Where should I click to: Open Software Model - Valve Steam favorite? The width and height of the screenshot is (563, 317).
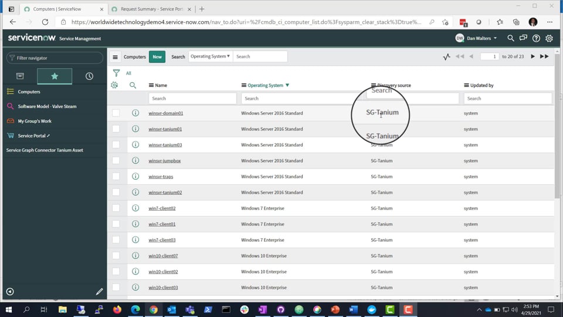[x=47, y=106]
